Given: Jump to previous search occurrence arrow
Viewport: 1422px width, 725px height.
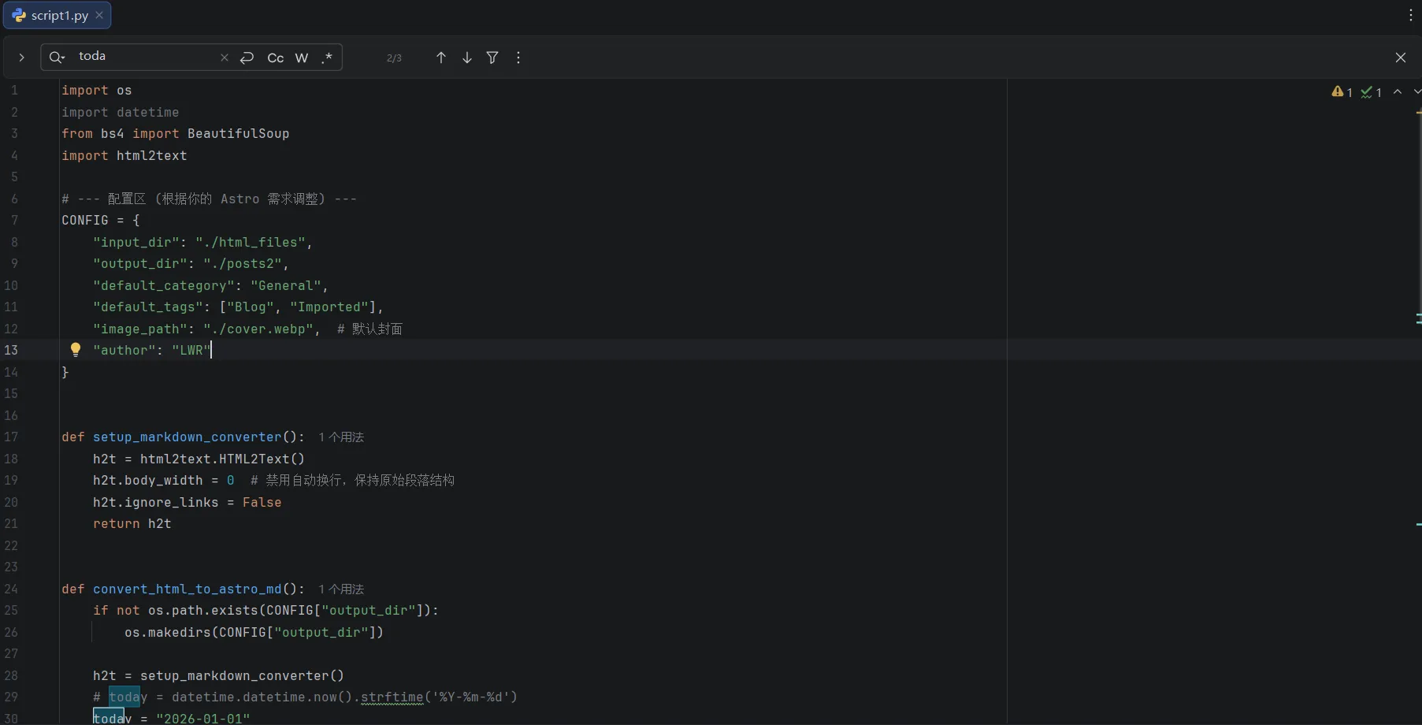Looking at the screenshot, I should tap(441, 58).
